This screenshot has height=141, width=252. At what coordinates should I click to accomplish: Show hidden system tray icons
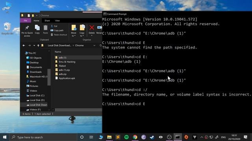[202, 137]
